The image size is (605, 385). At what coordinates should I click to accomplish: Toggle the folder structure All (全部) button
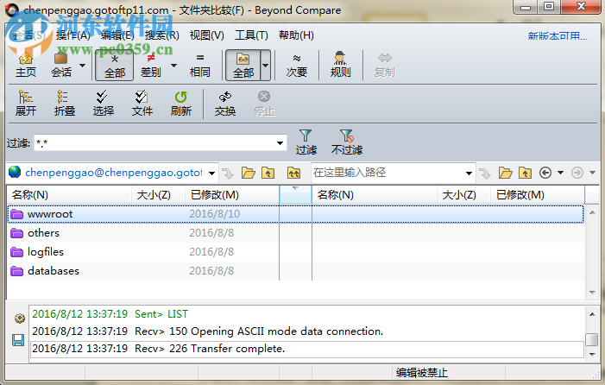(243, 66)
